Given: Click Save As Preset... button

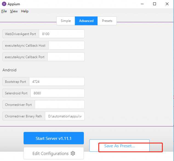Looking at the screenshot, I should pyautogui.click(x=119, y=146).
